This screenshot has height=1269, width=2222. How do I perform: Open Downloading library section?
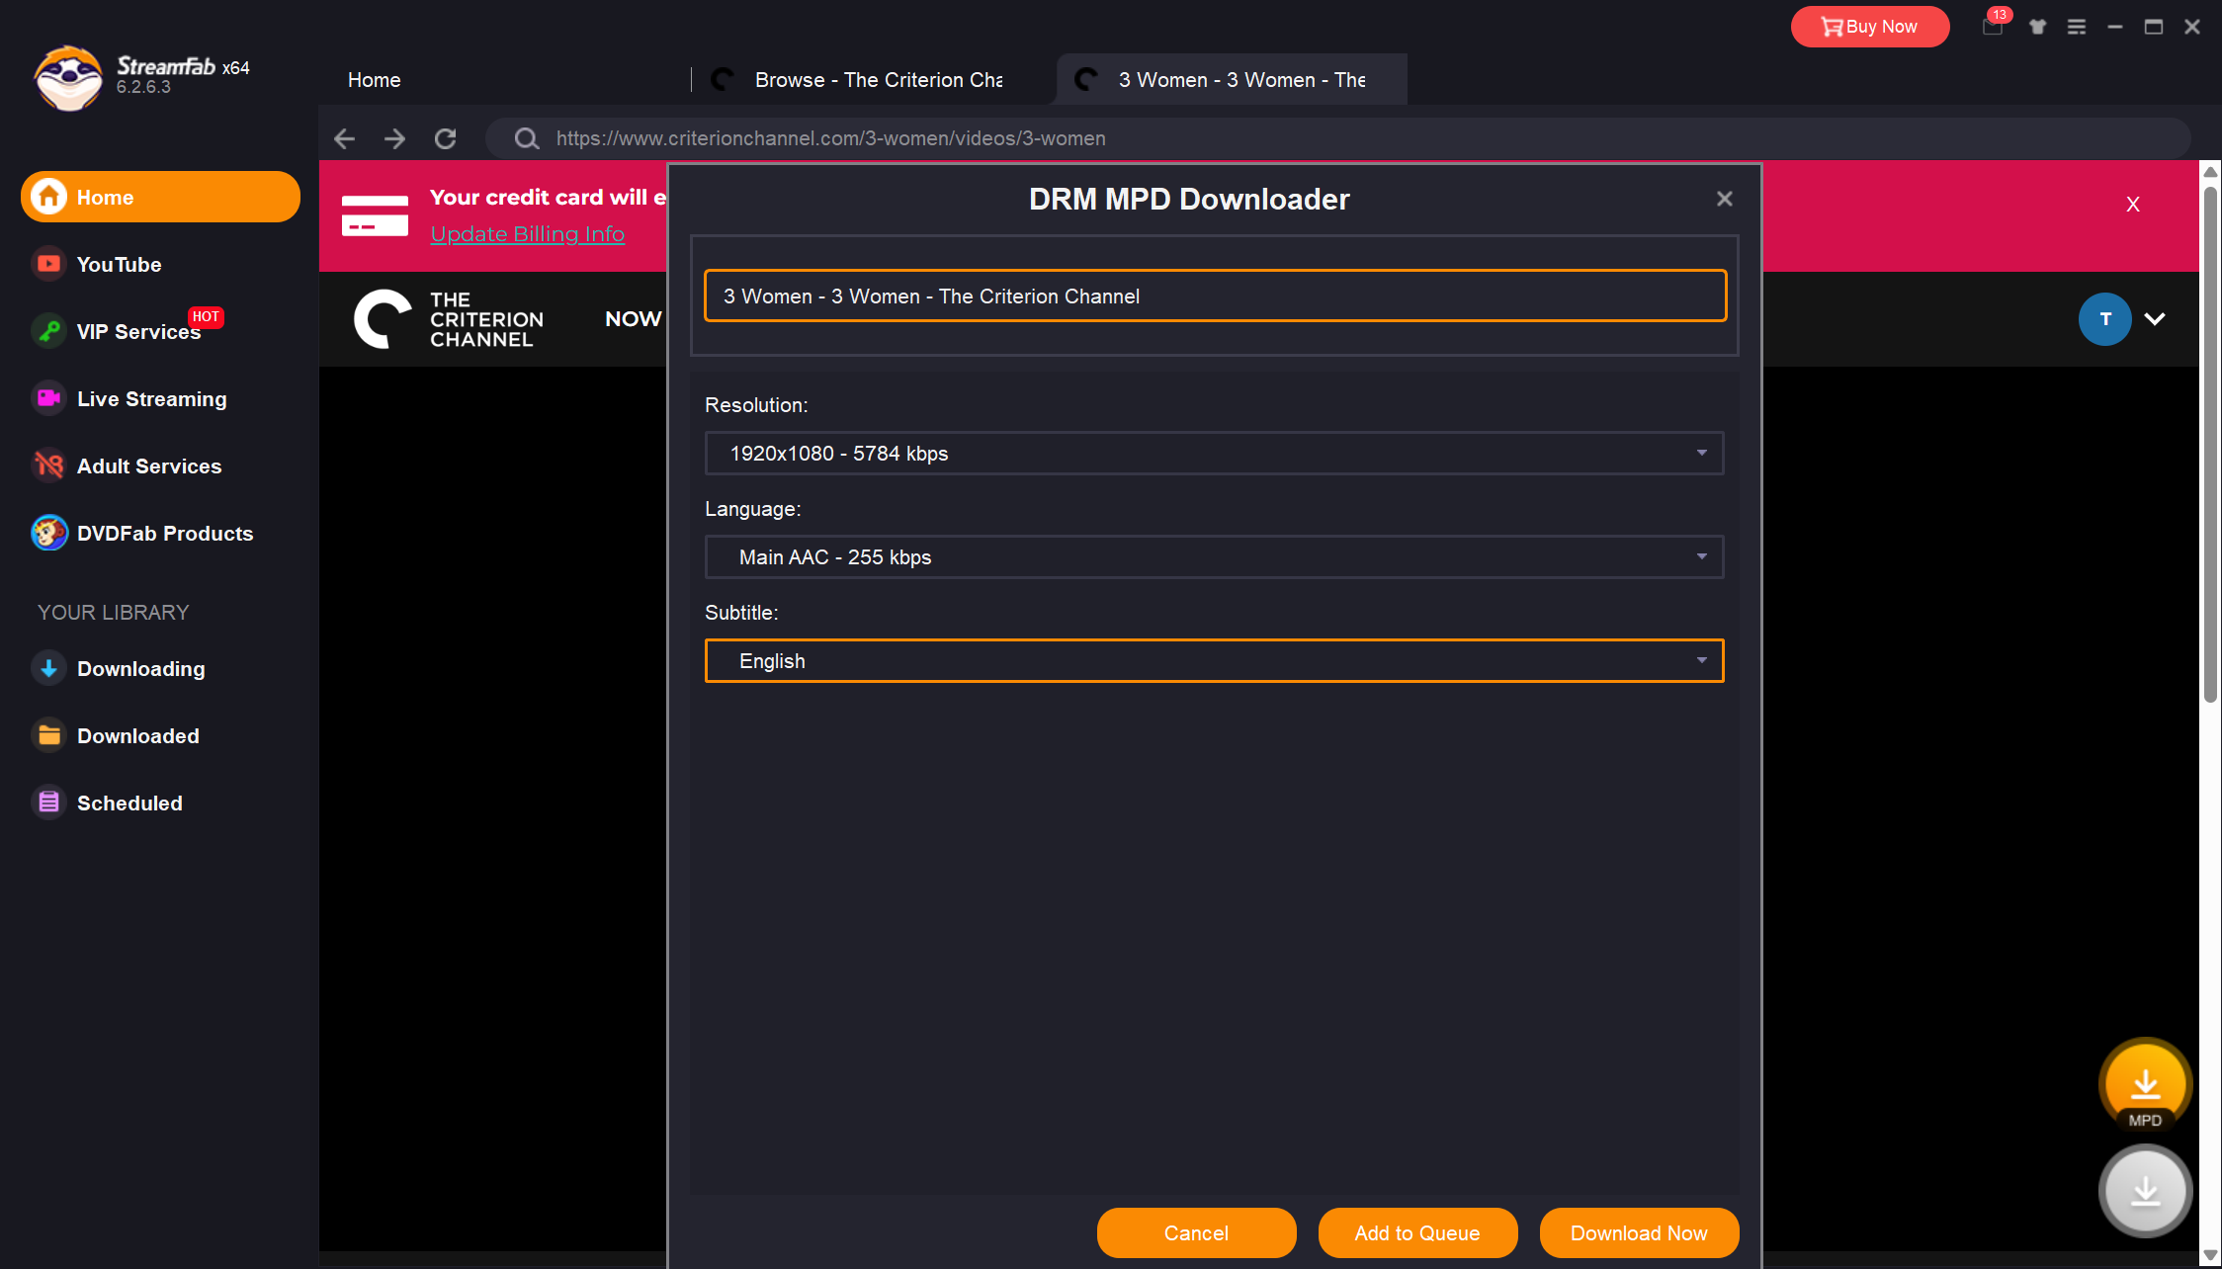coord(140,668)
